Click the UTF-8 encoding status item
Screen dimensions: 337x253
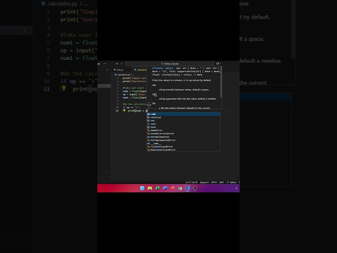click(x=214, y=182)
